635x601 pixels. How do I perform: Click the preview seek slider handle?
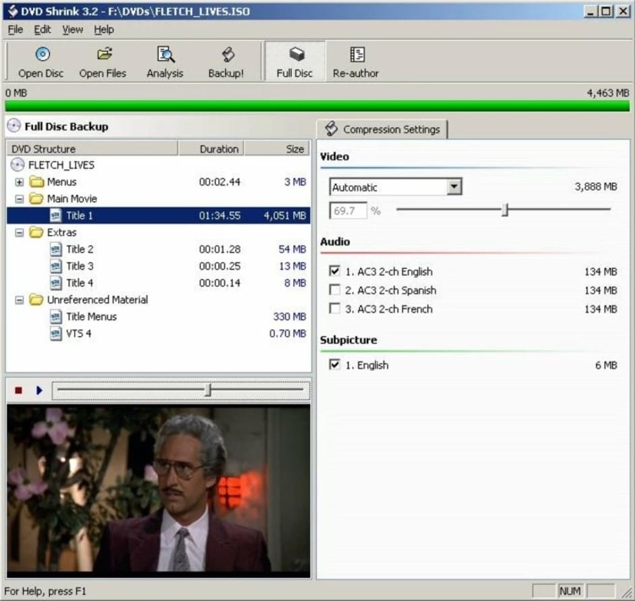208,389
